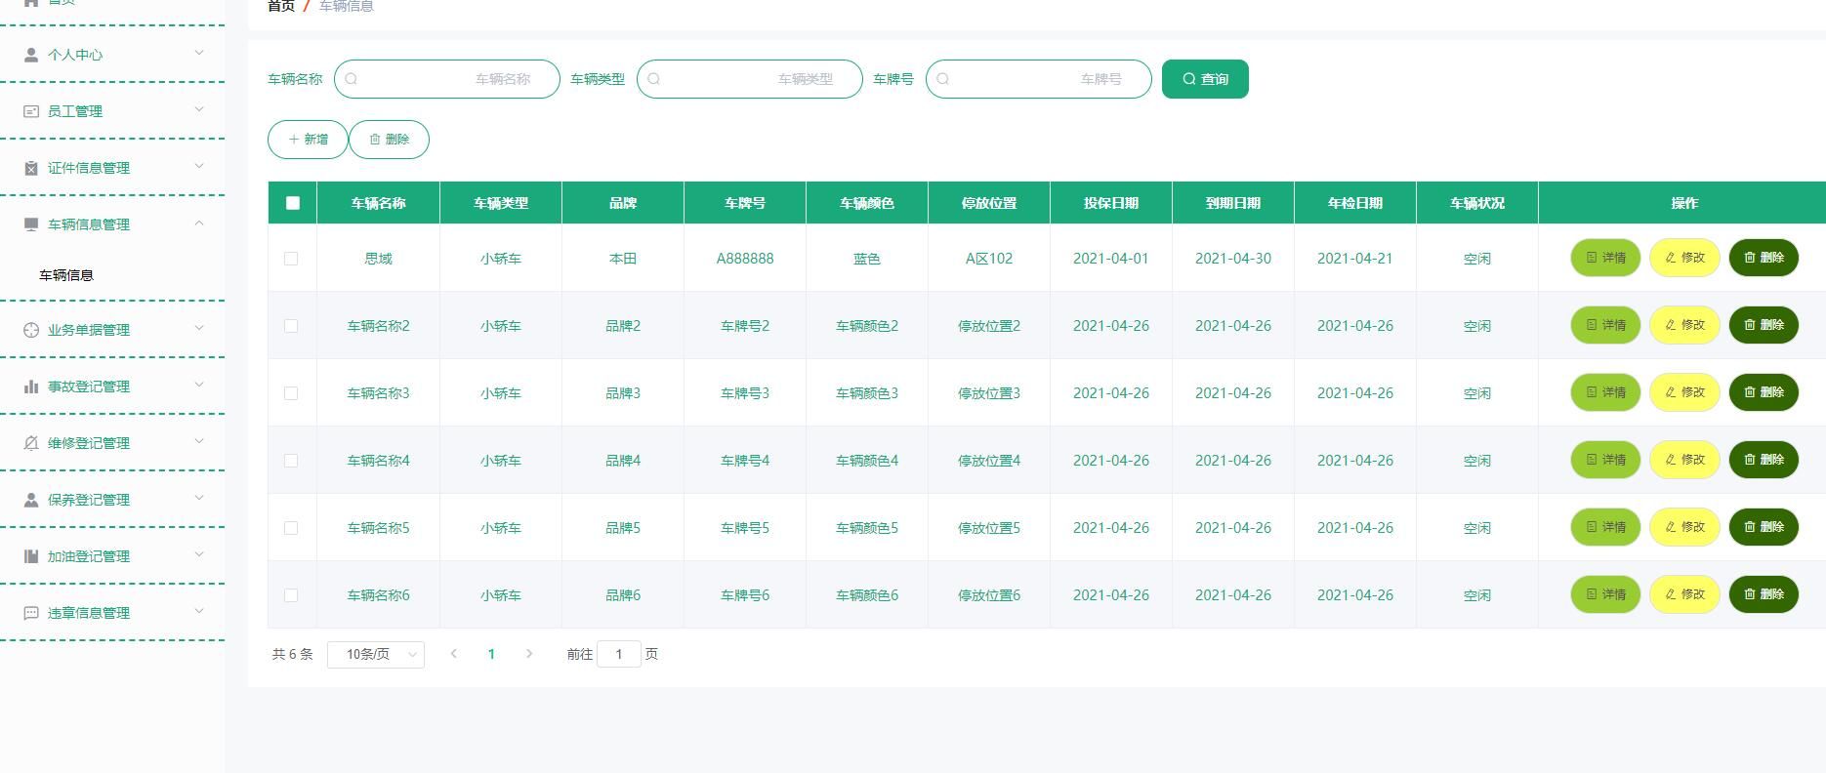Open the 车辆信息 submenu item
This screenshot has height=773, width=1826.
66,275
